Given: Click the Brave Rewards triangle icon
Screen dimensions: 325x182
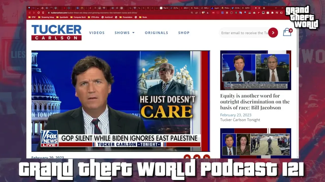Looking at the screenshot, I should click(207, 13).
